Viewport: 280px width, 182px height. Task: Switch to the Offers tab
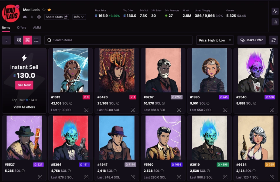[22, 28]
